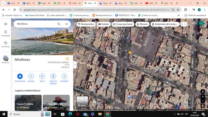Open File Explorer from the taskbar
This screenshot has width=208, height=117.
click(100, 114)
